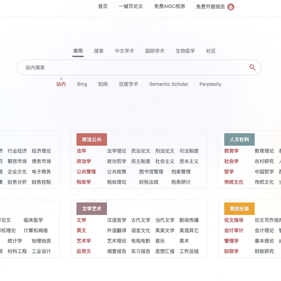Click the flame icon beside 免费开题报告
Viewport: 281px width, 281px height.
tap(231, 7)
